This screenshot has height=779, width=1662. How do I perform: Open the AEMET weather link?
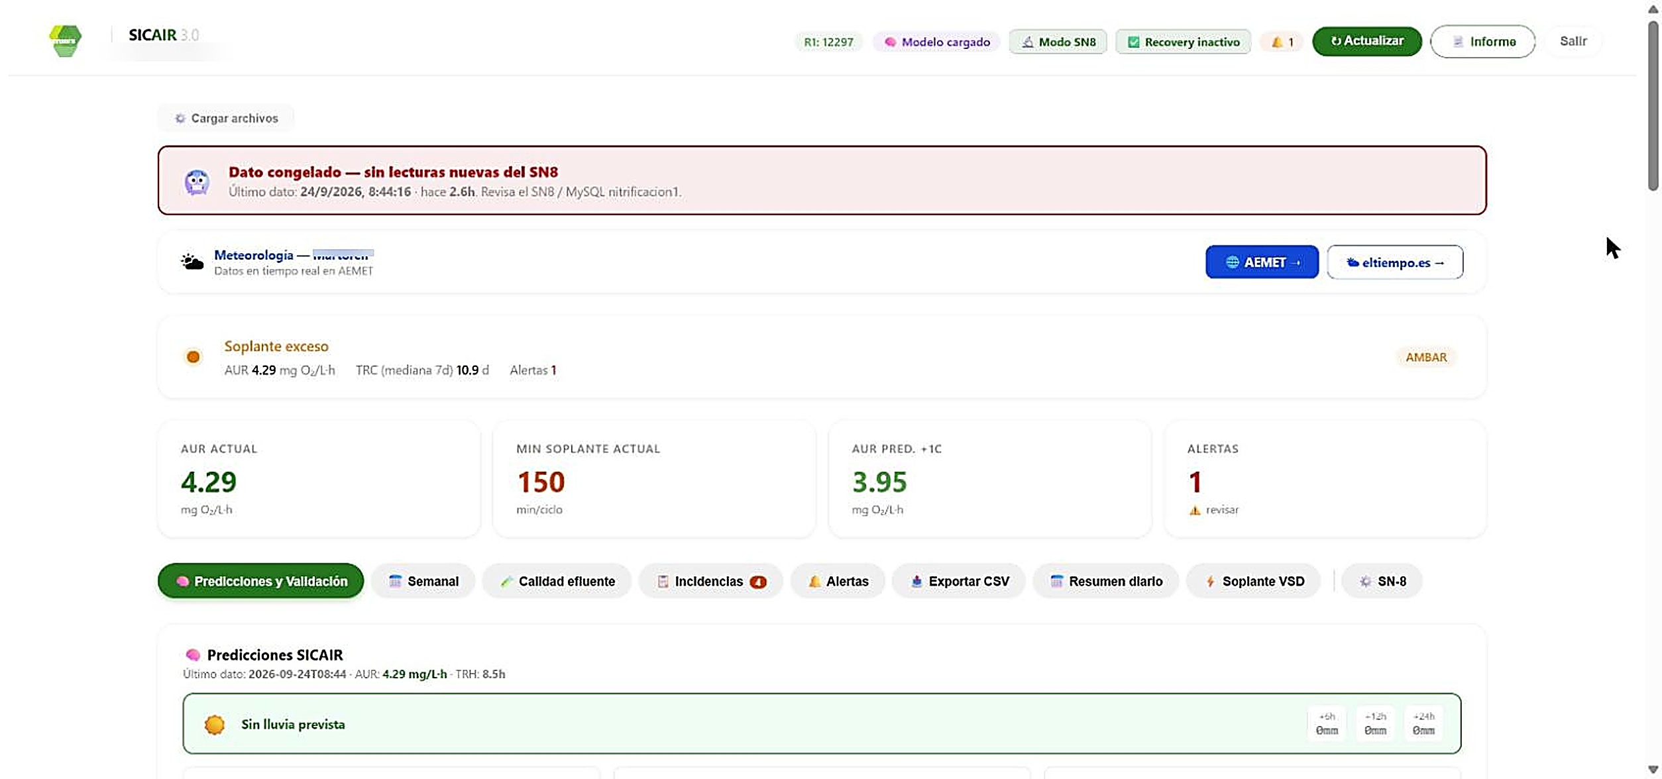tap(1262, 262)
